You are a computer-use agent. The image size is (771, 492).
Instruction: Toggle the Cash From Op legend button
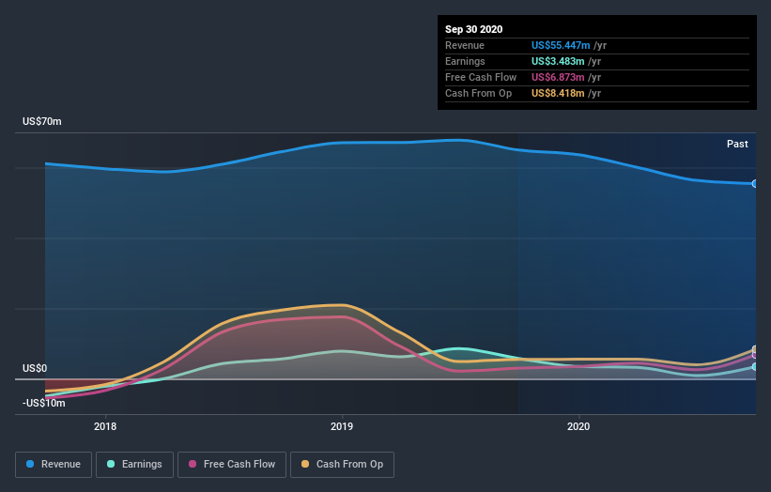[342, 465]
